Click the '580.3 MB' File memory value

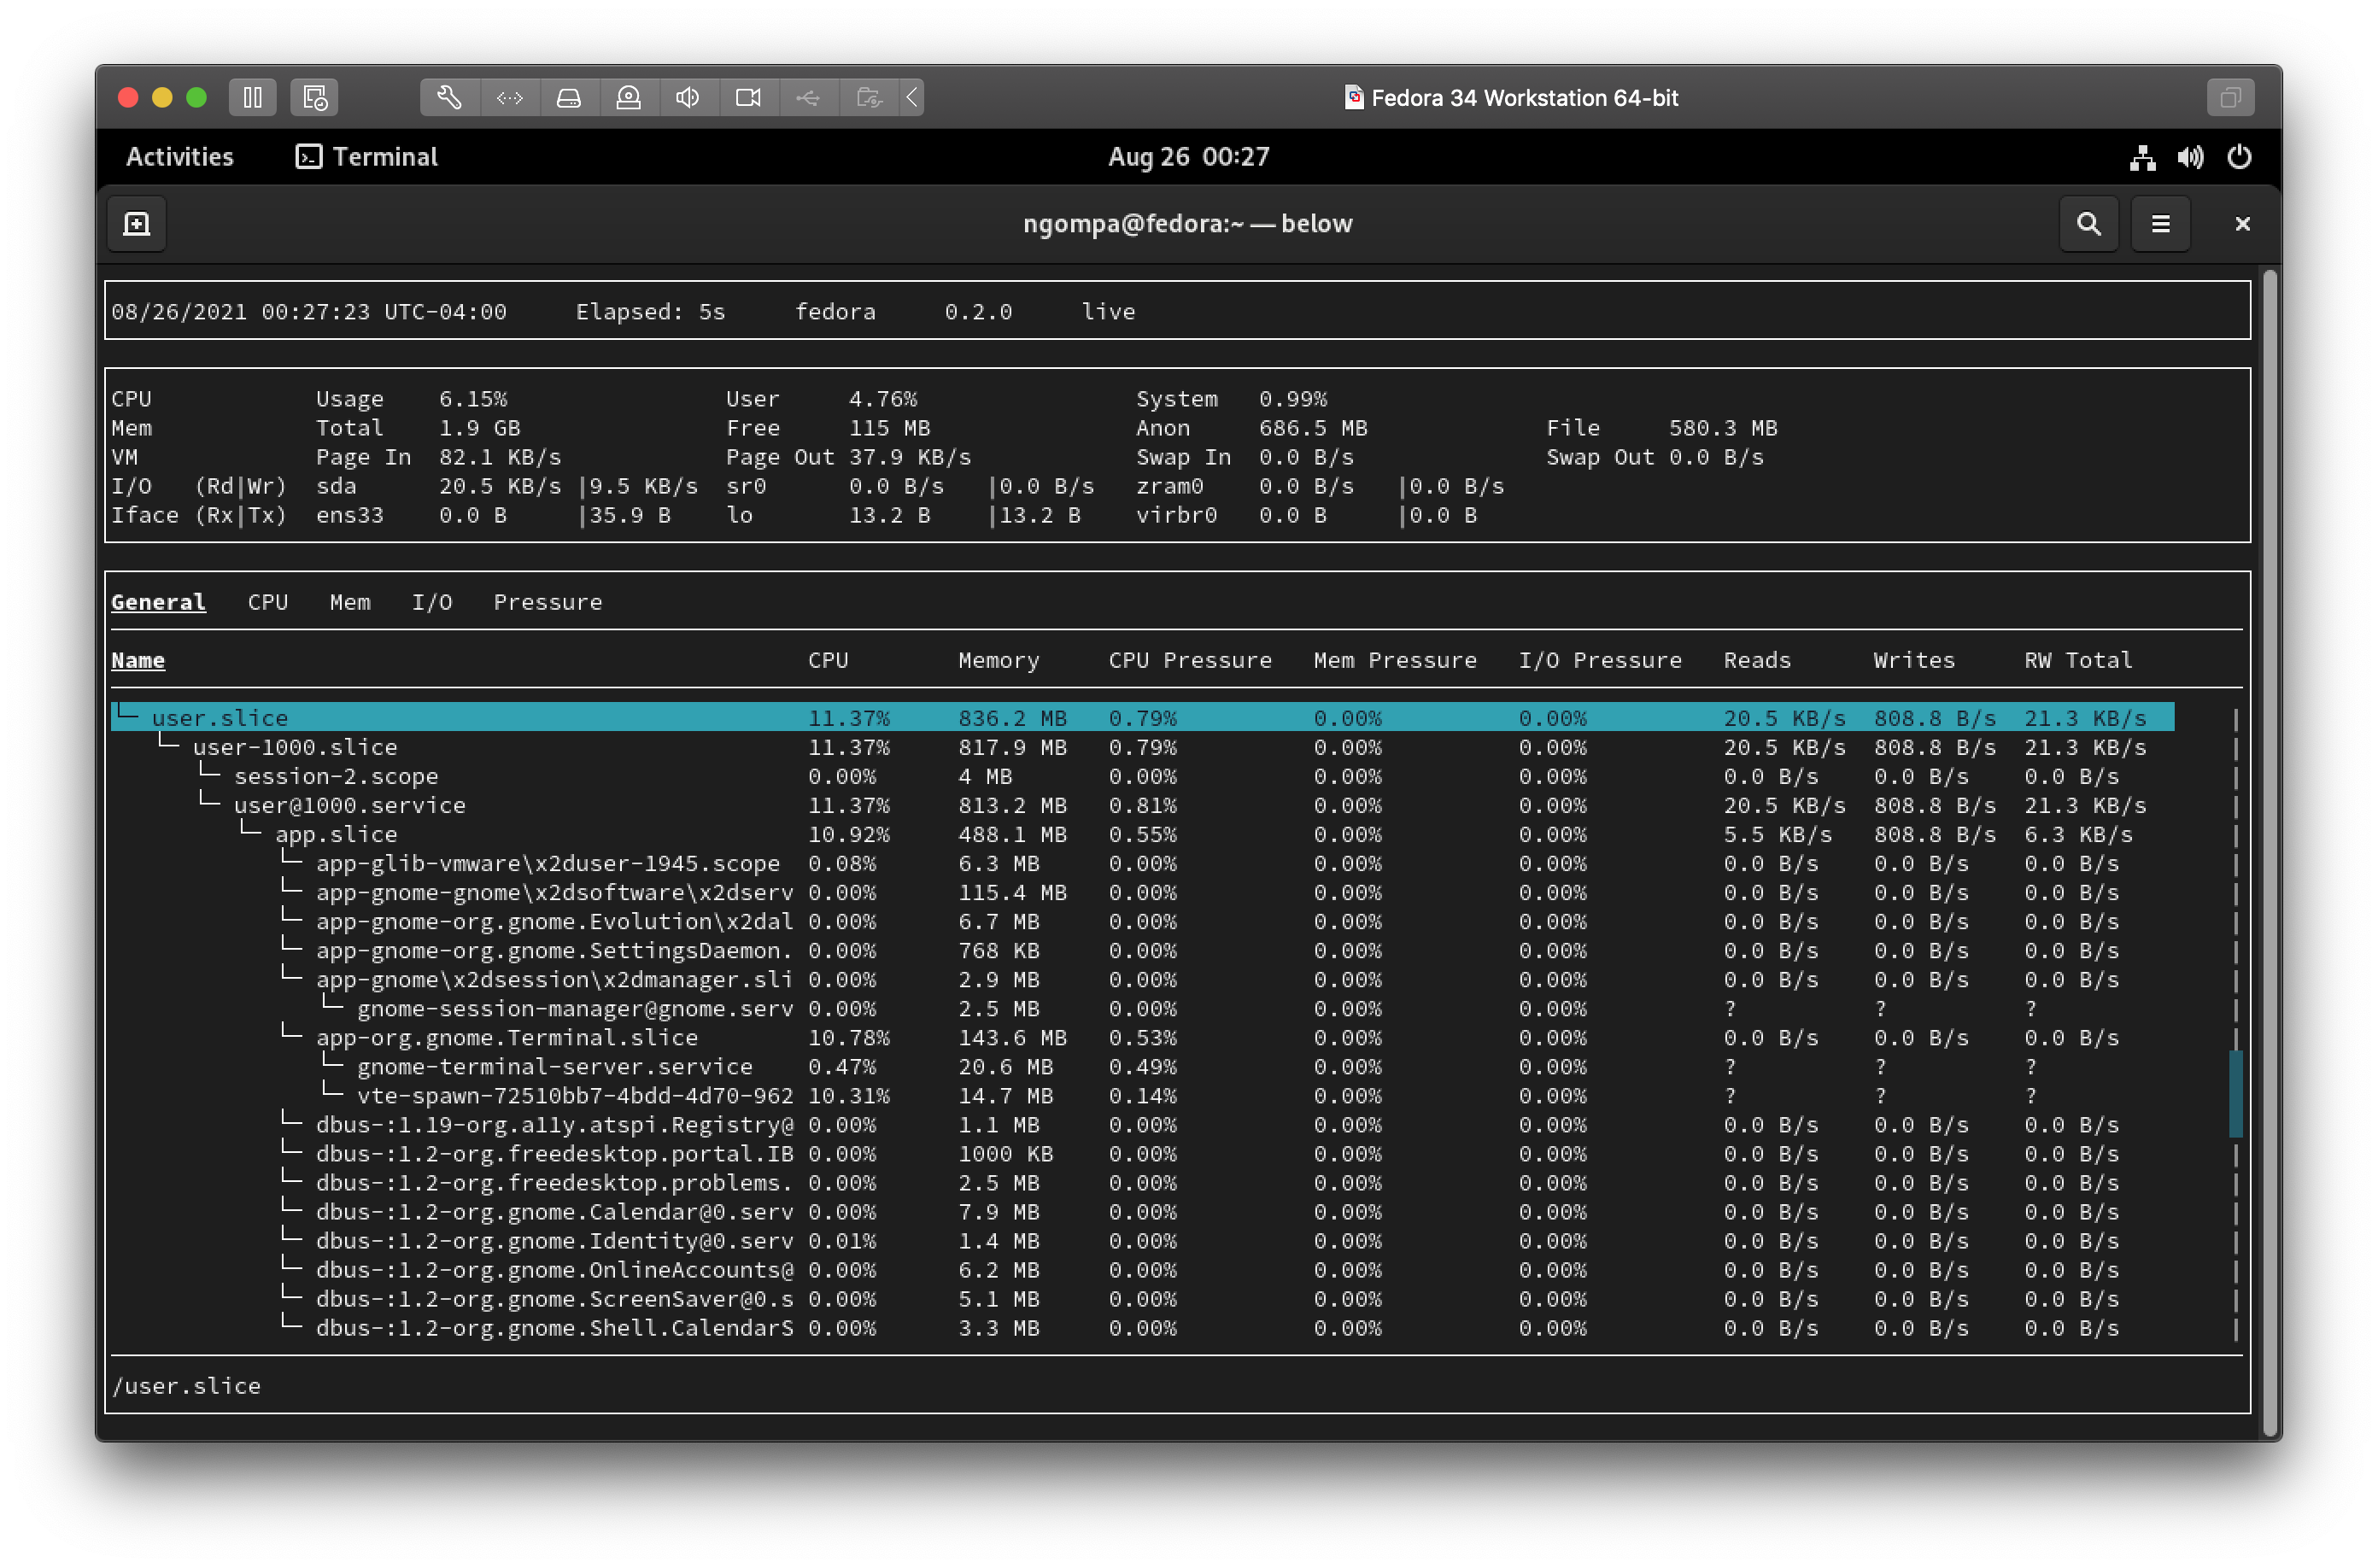click(x=1723, y=428)
